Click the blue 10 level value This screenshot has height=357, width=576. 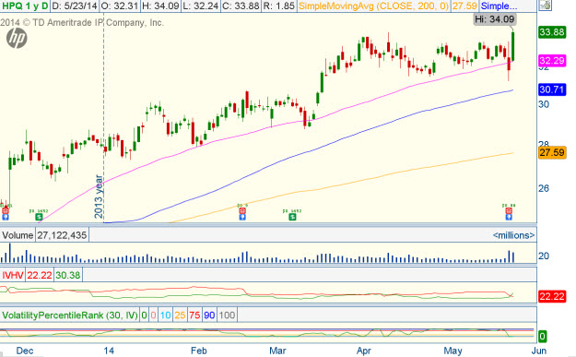165,315
